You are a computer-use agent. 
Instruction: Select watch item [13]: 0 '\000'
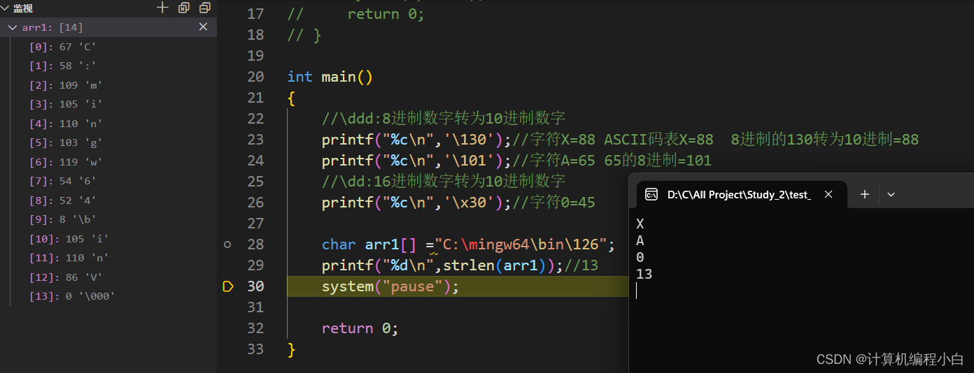[72, 296]
